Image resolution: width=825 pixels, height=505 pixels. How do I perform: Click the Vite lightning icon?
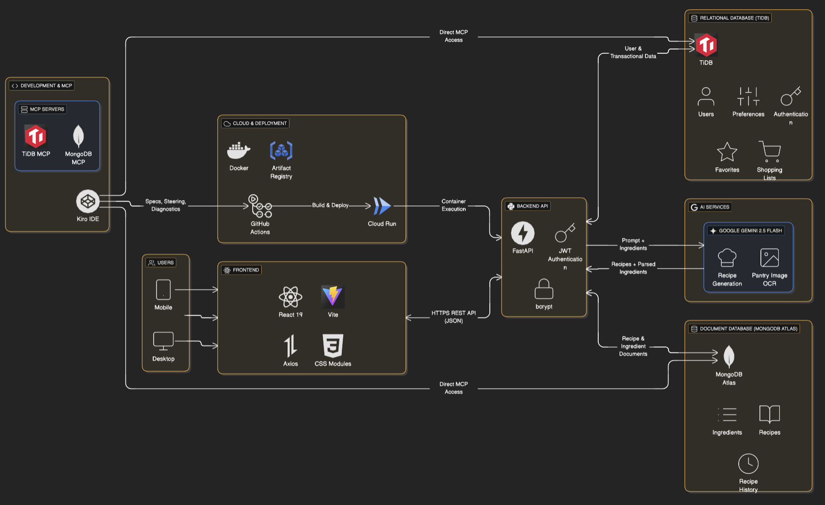(x=333, y=296)
